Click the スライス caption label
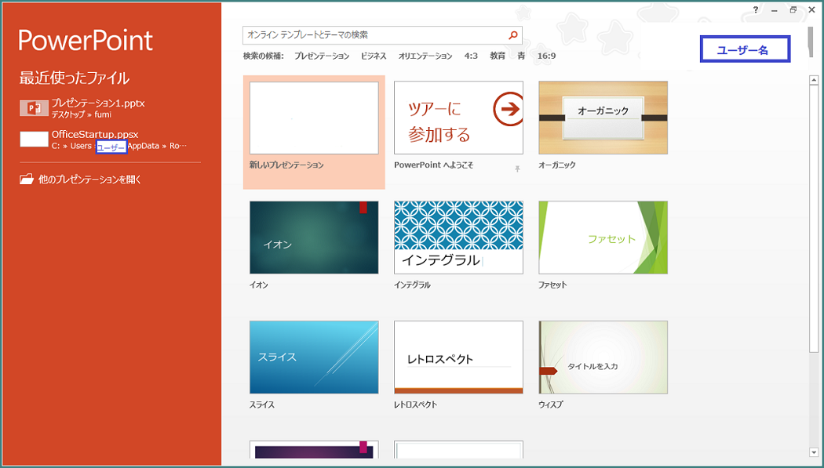Viewport: 824px width, 468px height. 261,405
